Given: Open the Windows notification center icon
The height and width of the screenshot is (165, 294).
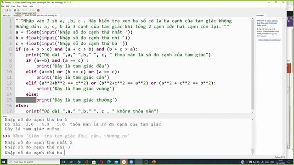Looking at the screenshot, I should point(289,162).
